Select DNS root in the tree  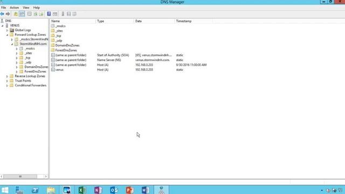click(8, 21)
